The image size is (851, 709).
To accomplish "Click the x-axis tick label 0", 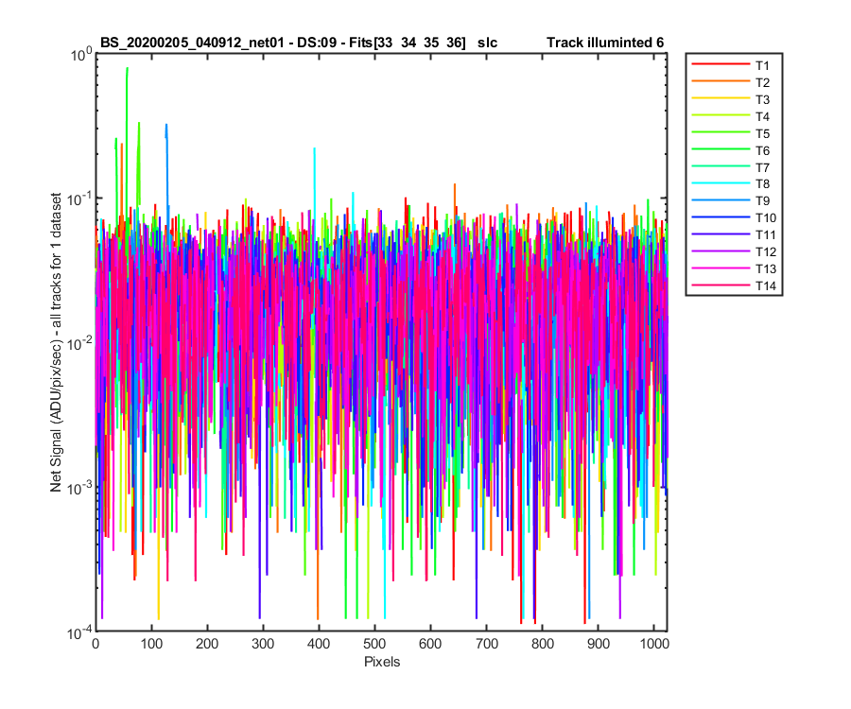I will [96, 644].
